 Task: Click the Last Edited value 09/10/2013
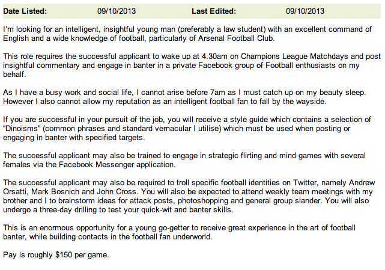tap(305, 11)
